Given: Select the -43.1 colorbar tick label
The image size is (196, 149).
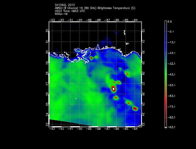Looking at the screenshot, I should [x=172, y=74].
